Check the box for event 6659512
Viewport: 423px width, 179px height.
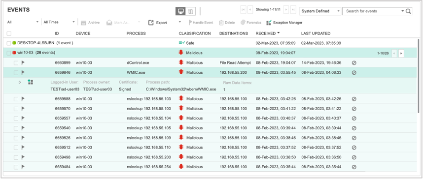click(16, 148)
